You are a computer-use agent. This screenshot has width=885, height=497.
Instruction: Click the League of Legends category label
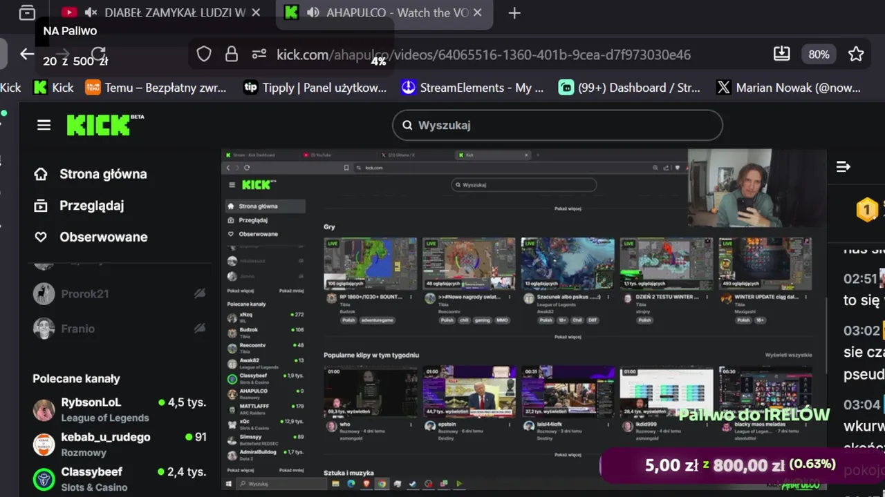point(104,418)
